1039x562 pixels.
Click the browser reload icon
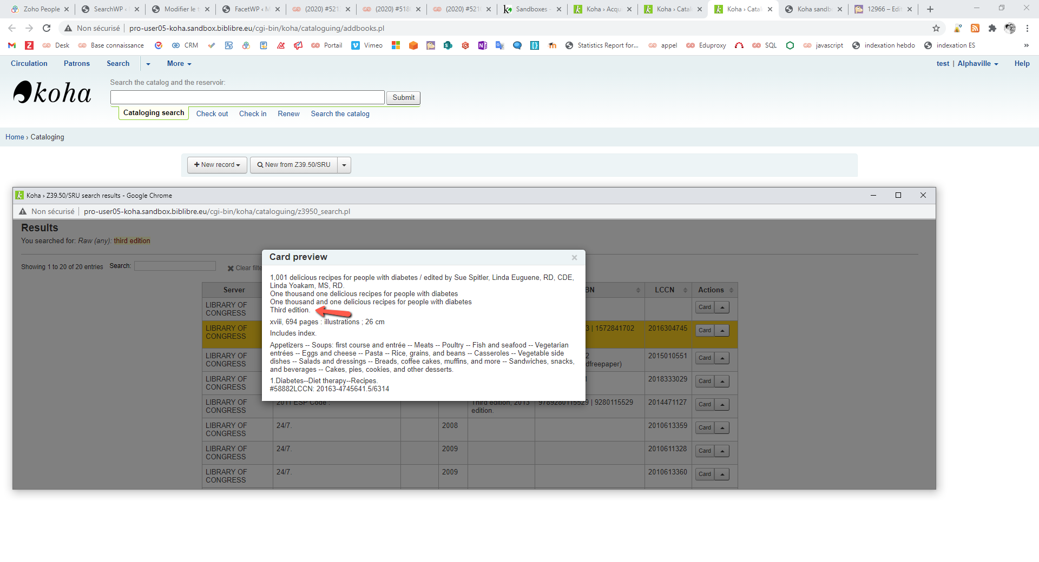coord(47,28)
